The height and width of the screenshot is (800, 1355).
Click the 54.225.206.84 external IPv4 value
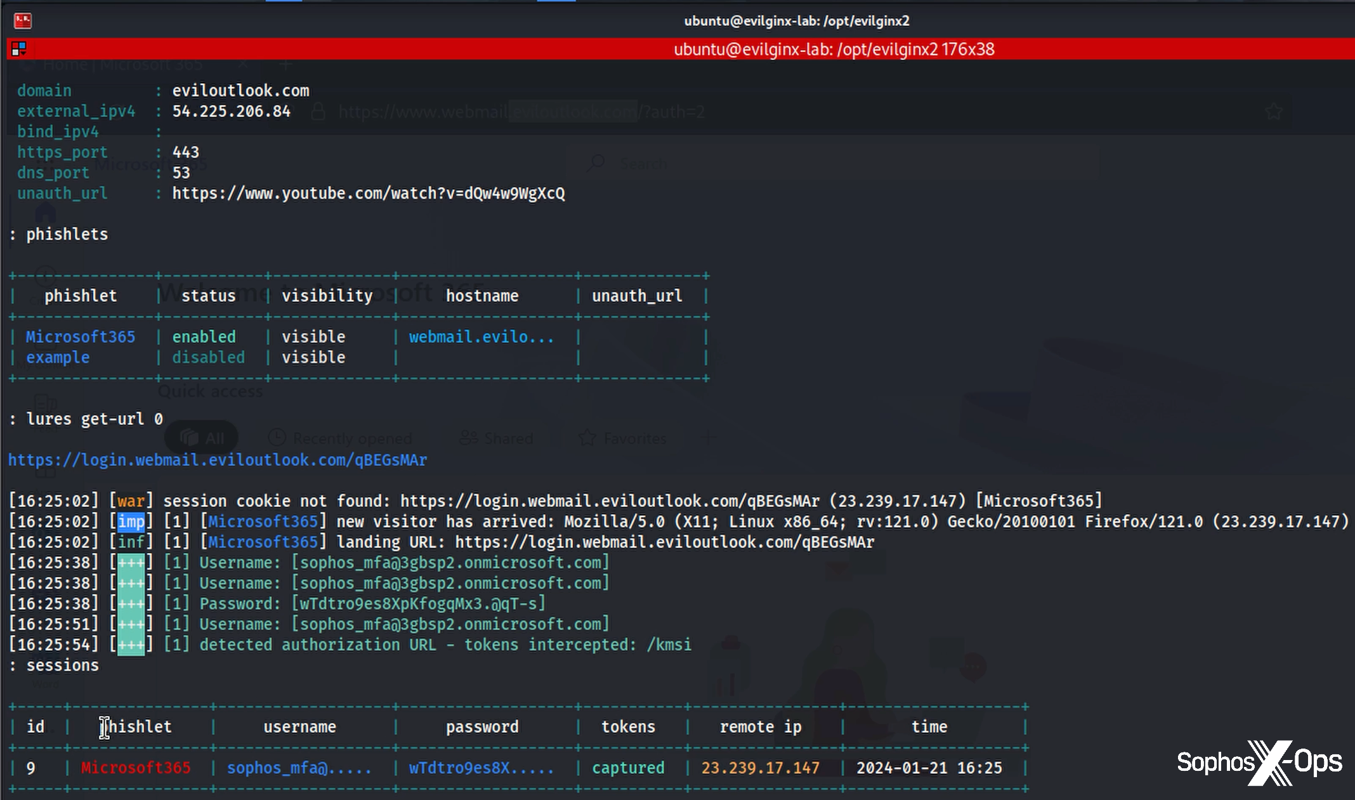[232, 112]
